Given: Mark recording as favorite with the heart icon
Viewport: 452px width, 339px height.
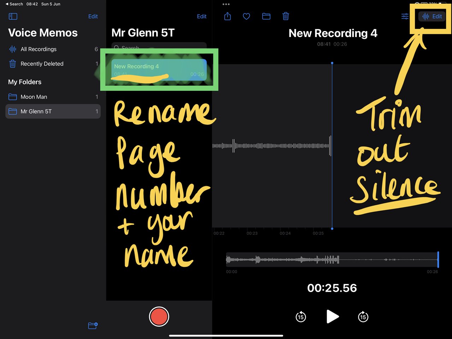Looking at the screenshot, I should [x=246, y=16].
